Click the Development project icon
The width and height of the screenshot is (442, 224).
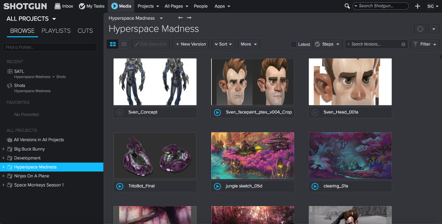(9, 158)
